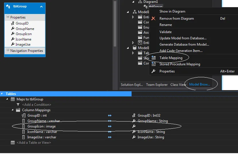Collapse the Properties section of tblGroup

tap(8, 17)
